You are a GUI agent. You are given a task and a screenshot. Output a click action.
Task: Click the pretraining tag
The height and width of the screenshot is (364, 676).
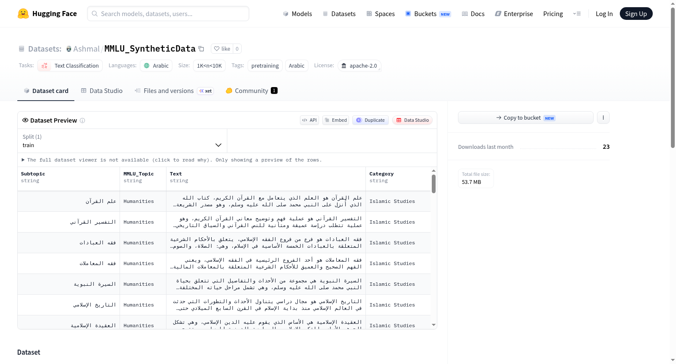click(x=265, y=66)
